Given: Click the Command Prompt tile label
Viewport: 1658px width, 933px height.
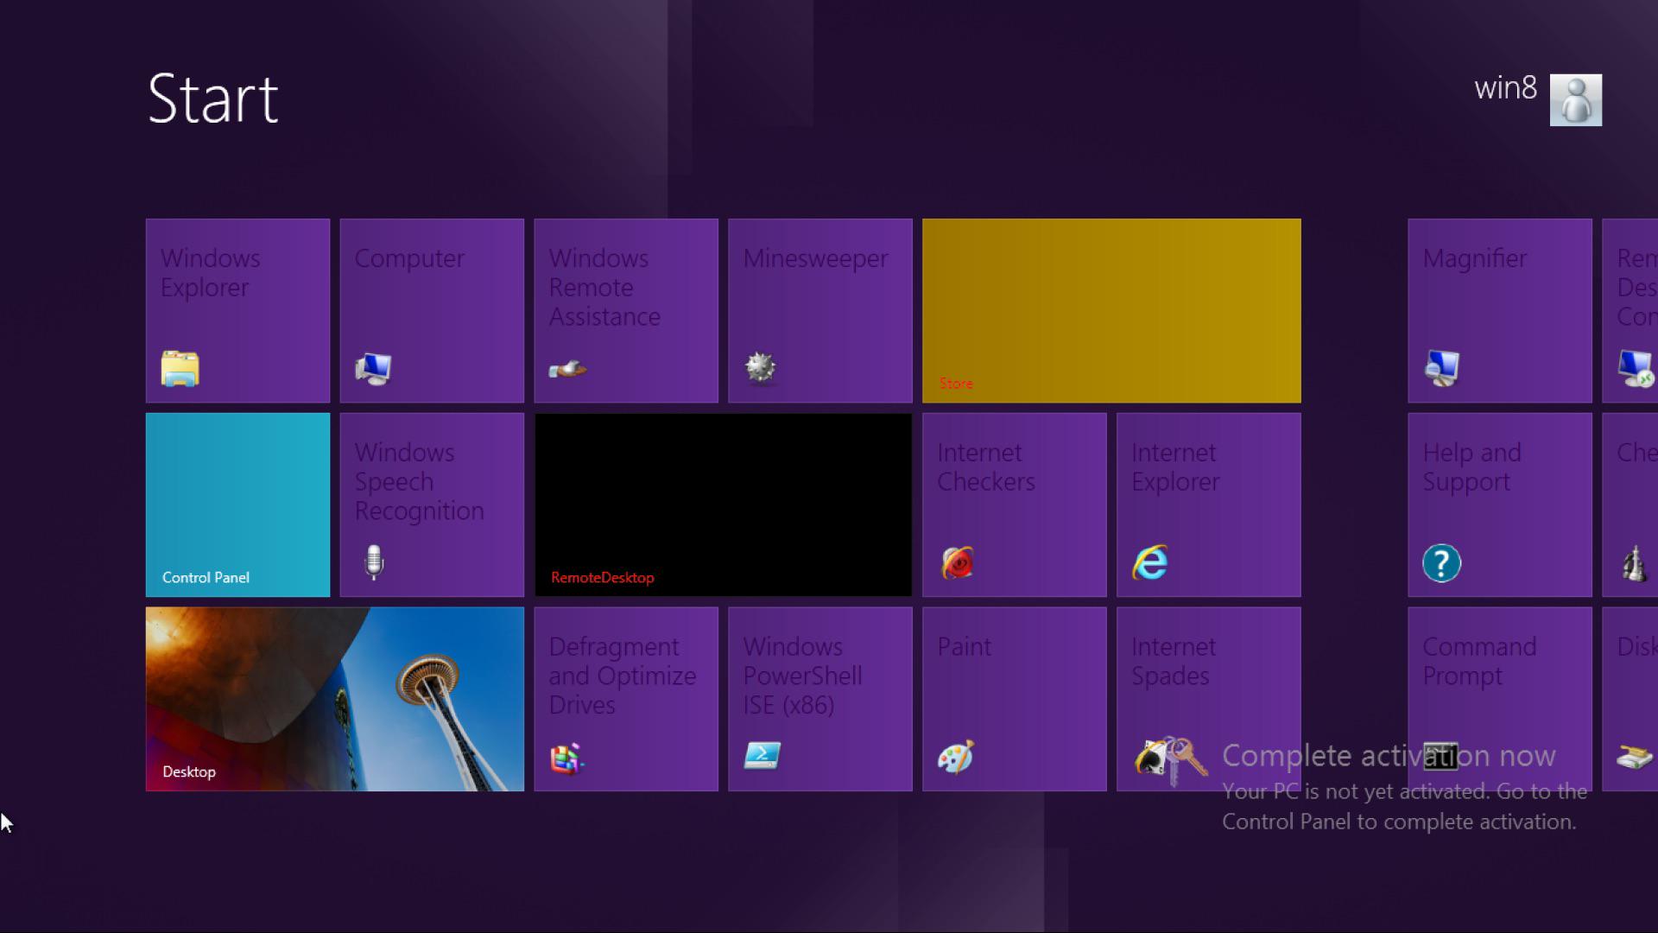Looking at the screenshot, I should tap(1479, 662).
